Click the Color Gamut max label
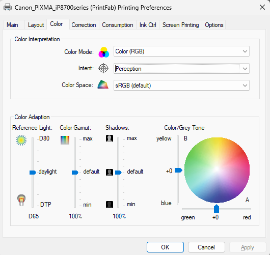The width and height of the screenshot is (270, 255). [x=88, y=138]
